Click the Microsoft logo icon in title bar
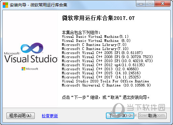The height and width of the screenshot is (125, 173). pos(5,5)
